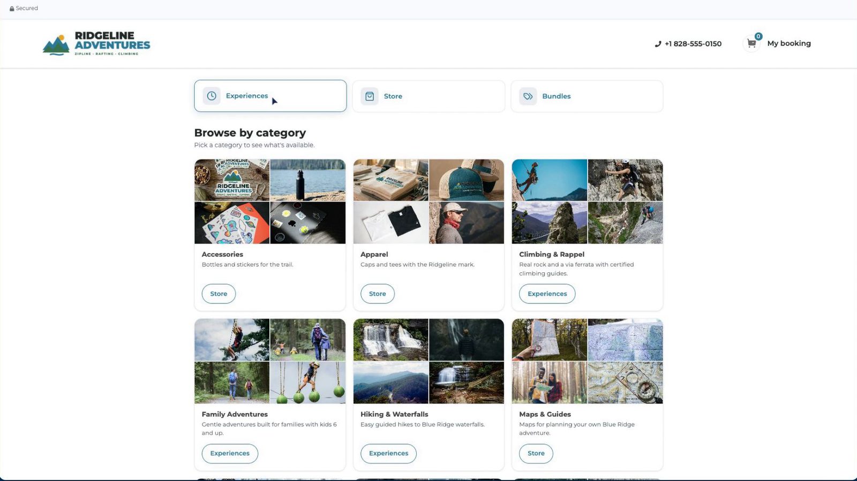Open Experiences under Hiking & Waterfalls
Viewport: 857px width, 481px height.
coord(388,453)
